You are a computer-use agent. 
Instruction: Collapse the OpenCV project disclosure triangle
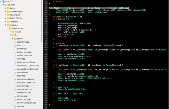click(1, 1)
